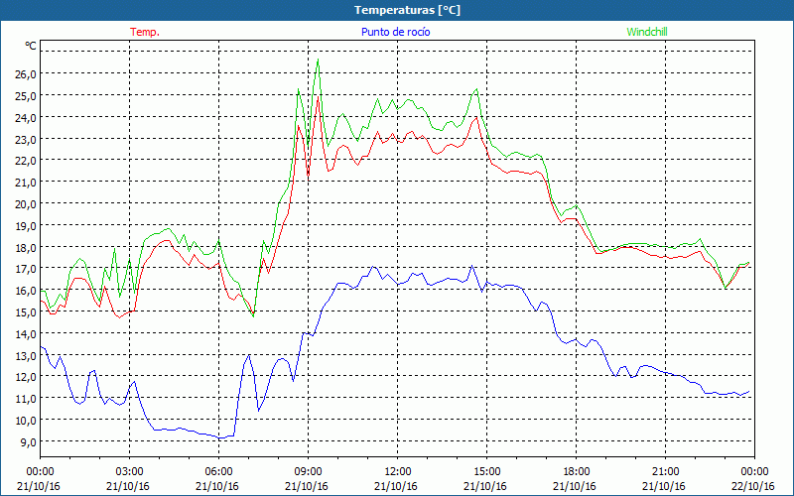
Task: Click the 13,0 y-axis value
Action: [26, 356]
